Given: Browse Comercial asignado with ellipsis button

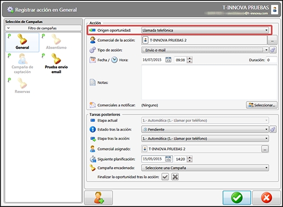Looking at the screenshot, I should 265,149.
